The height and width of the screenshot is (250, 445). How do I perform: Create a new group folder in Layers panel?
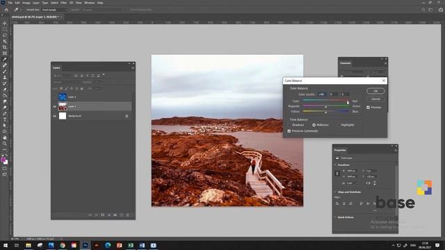tap(115, 215)
